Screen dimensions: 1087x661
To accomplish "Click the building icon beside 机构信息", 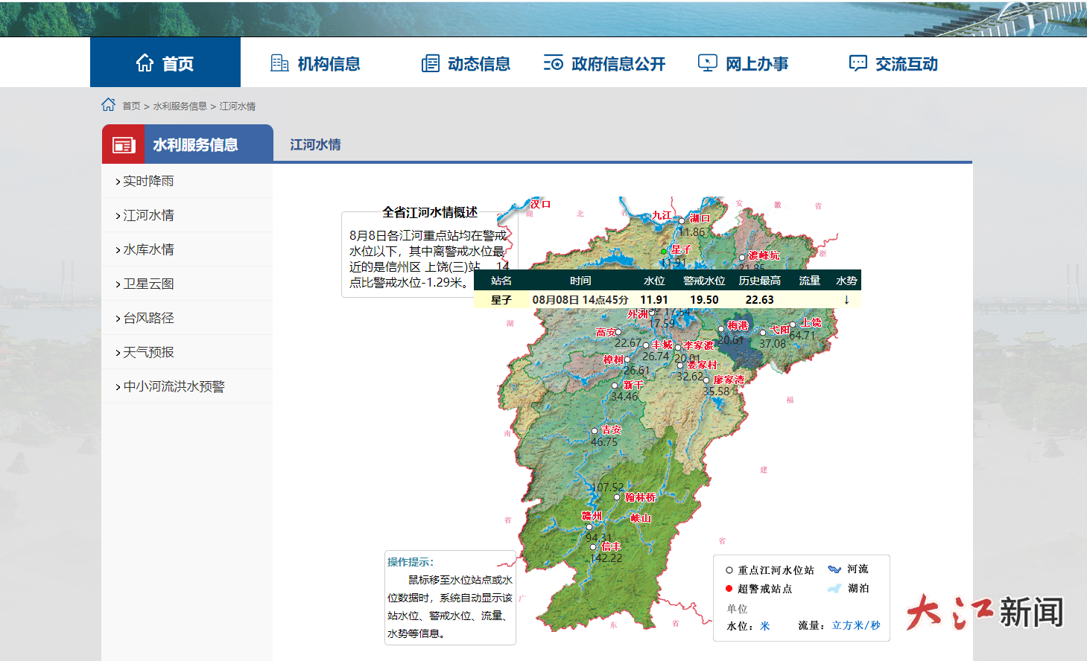I will (279, 63).
